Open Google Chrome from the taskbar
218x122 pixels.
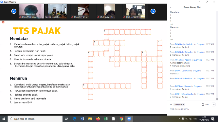(x=121, y=119)
